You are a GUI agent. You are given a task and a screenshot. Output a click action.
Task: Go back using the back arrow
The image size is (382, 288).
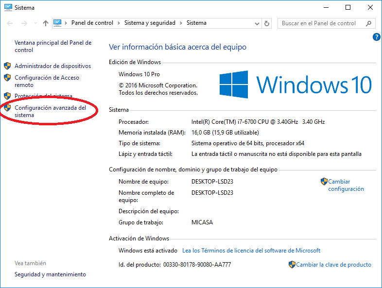point(9,23)
